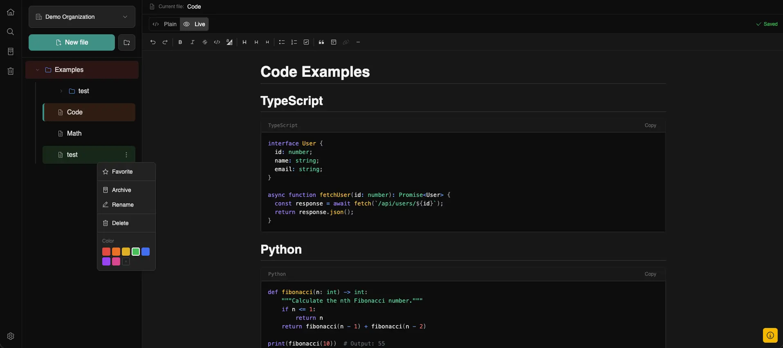Viewport: 783px width, 348px height.
Task: Select Delete in the context menu
Action: tap(120, 223)
